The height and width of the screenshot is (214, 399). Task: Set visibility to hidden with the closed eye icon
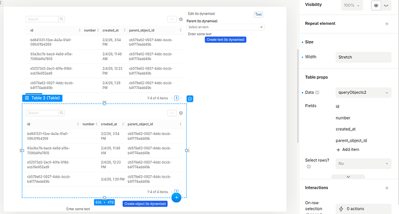pos(386,5)
